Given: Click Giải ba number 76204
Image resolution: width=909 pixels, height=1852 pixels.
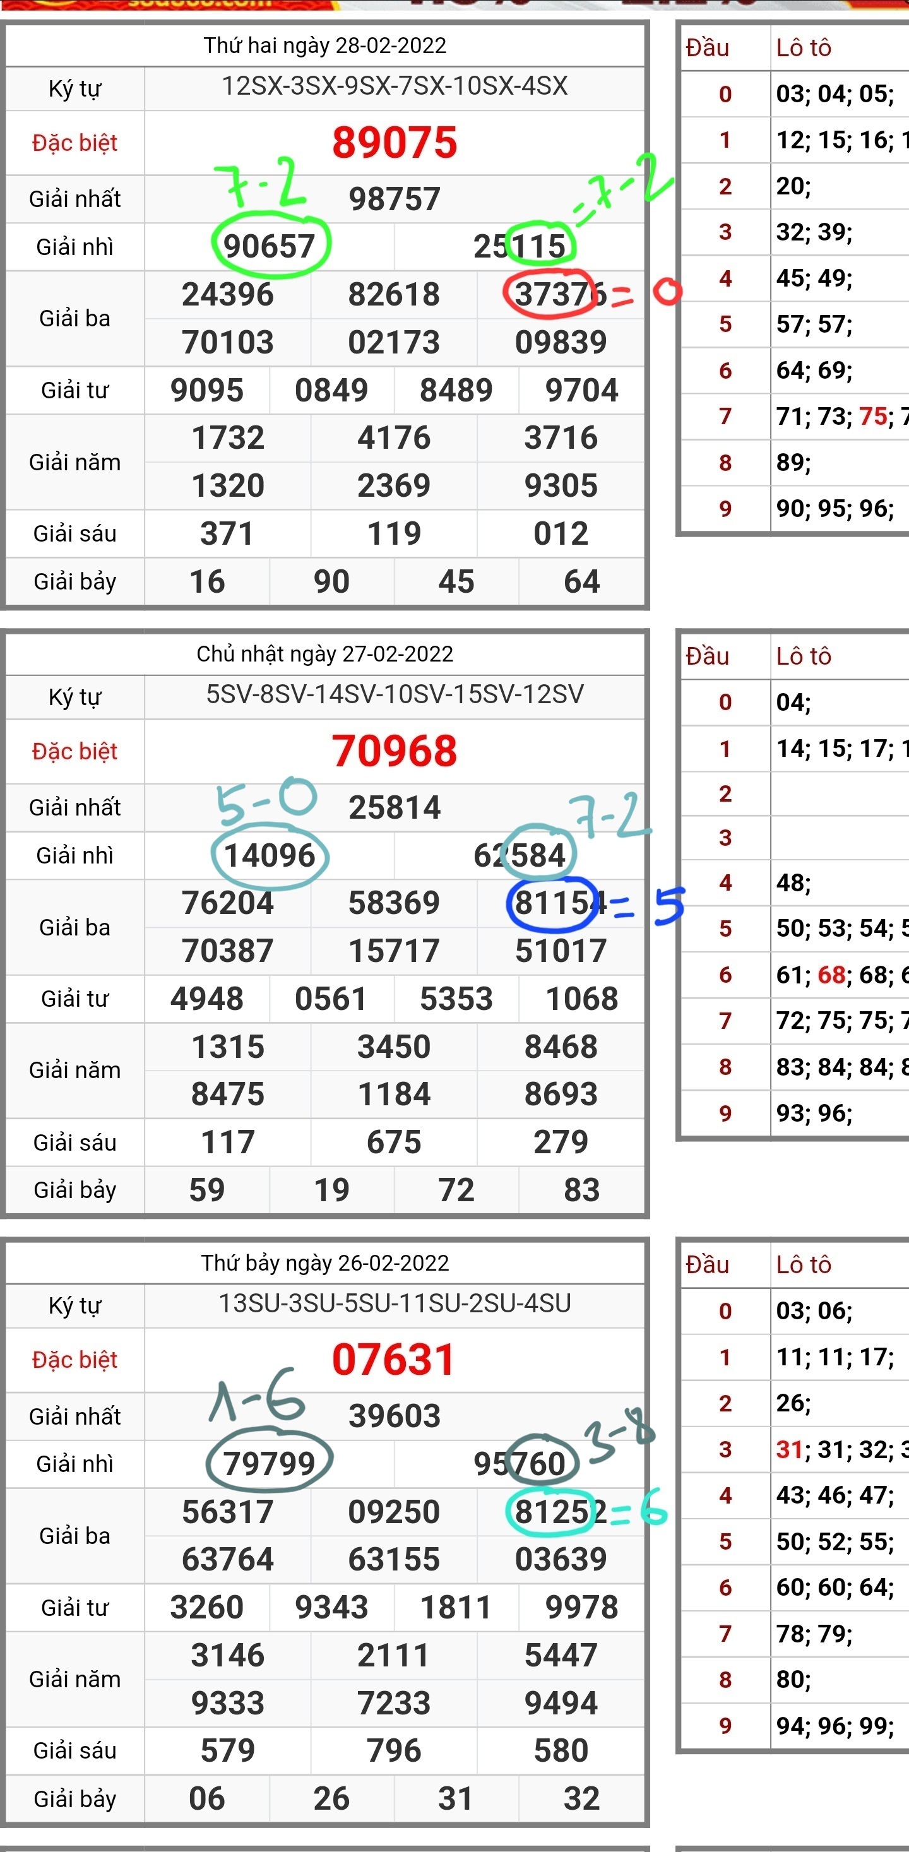Looking at the screenshot, I should (228, 903).
